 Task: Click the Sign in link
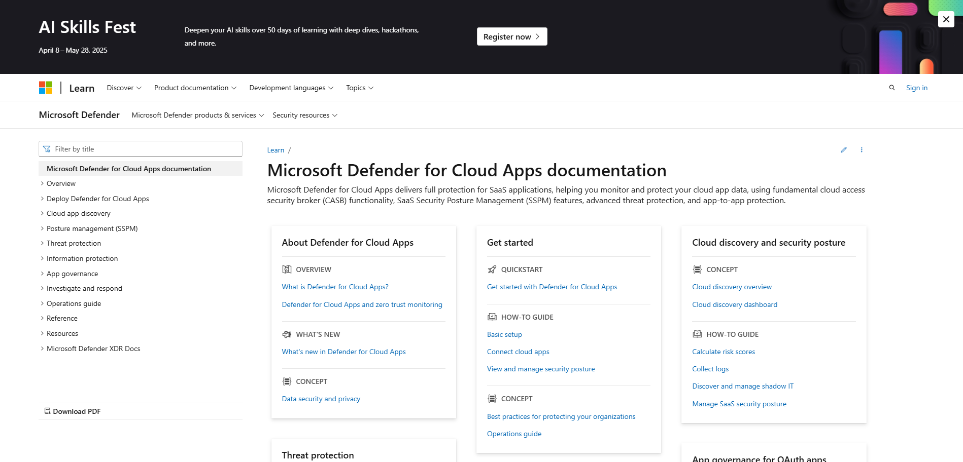[x=916, y=88]
